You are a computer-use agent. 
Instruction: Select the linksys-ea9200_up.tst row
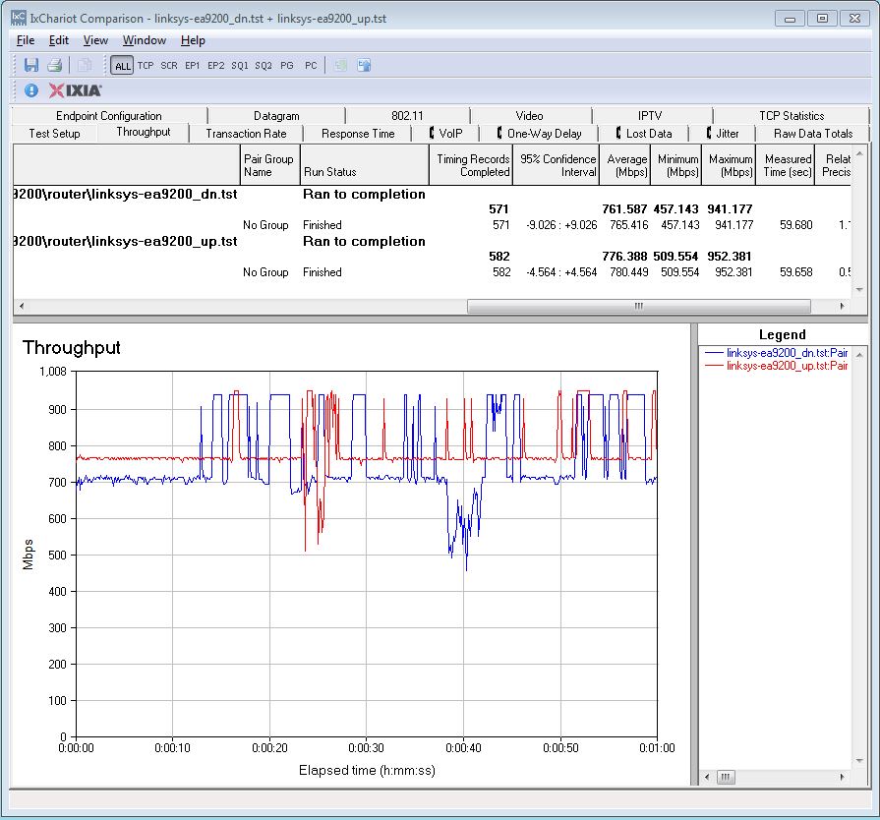(x=433, y=241)
